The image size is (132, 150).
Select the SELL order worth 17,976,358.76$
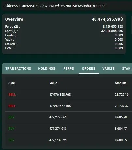point(68,94)
